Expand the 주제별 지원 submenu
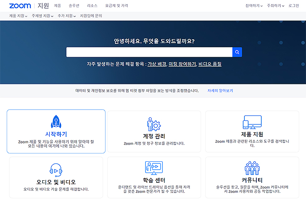The height and width of the screenshot is (201, 306). 43,16
